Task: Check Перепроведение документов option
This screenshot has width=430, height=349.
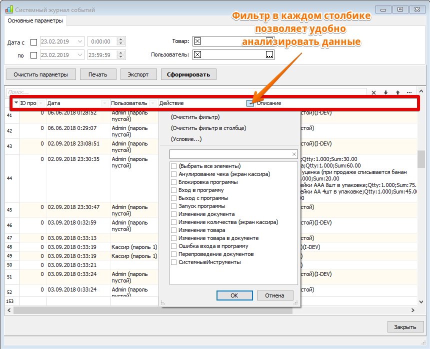Action: pos(173,254)
